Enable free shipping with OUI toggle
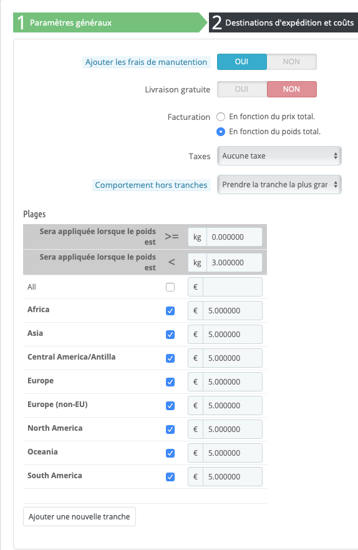This screenshot has height=550, width=358. 242,89
